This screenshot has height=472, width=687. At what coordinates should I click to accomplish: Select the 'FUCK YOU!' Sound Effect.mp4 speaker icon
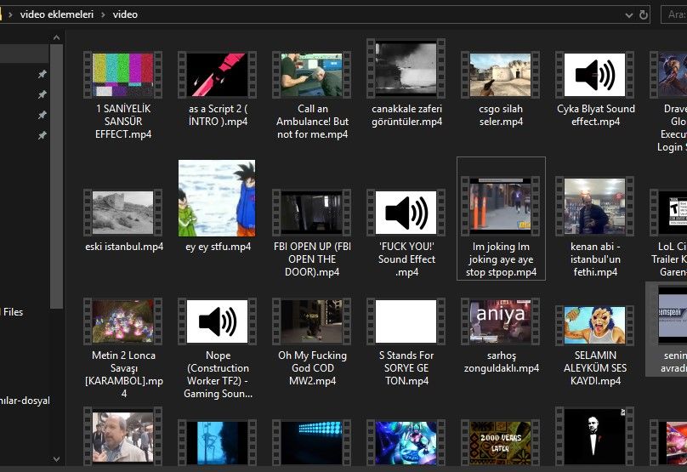point(406,213)
